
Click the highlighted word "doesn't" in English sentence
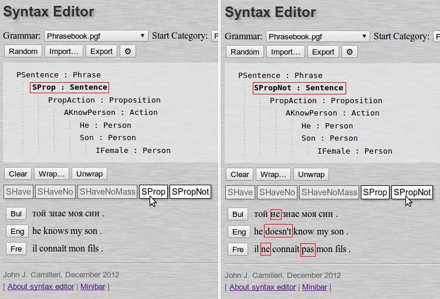tap(278, 232)
